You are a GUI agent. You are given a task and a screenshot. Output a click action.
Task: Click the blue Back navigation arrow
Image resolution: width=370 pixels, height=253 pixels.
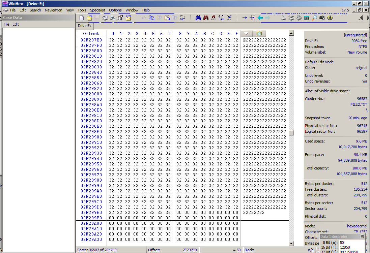click(260, 18)
